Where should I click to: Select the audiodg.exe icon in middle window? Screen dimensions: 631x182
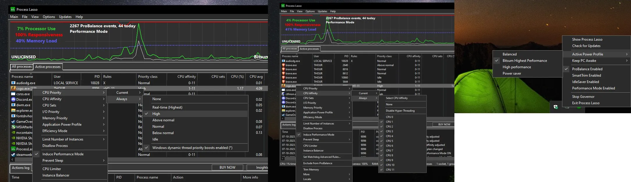pos(283,61)
